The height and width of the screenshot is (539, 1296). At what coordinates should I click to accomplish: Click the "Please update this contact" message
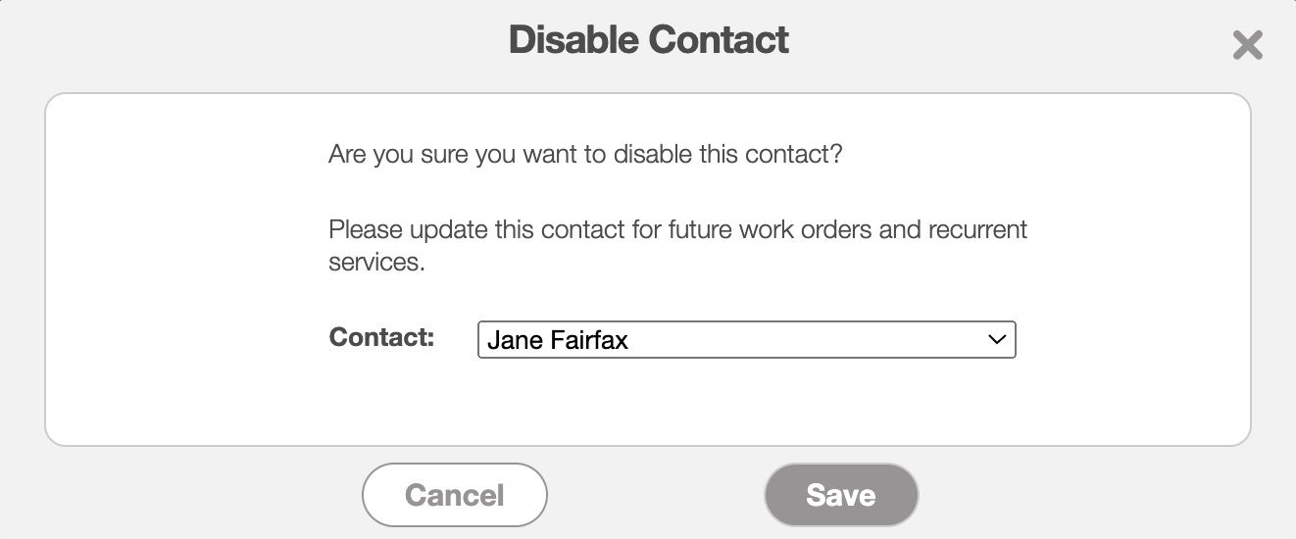[x=677, y=230]
